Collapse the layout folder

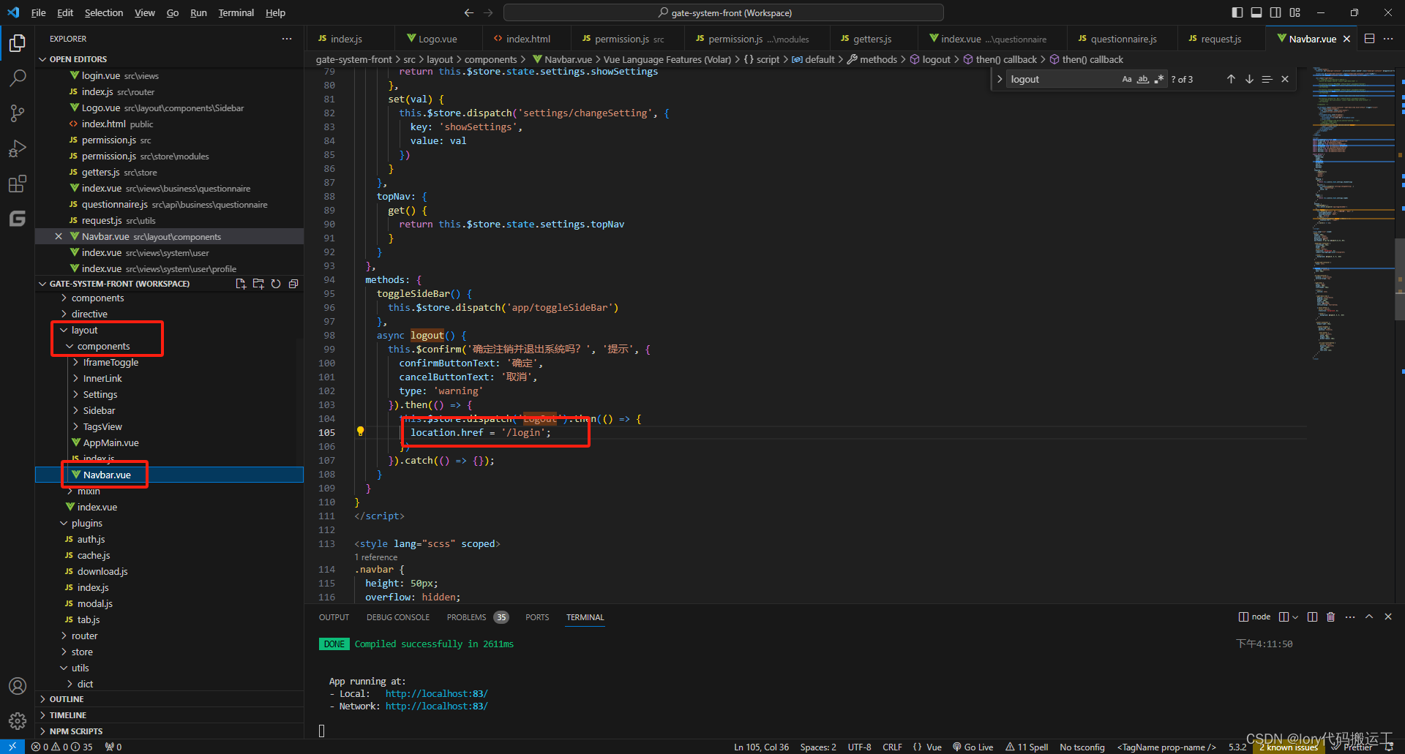coord(84,330)
